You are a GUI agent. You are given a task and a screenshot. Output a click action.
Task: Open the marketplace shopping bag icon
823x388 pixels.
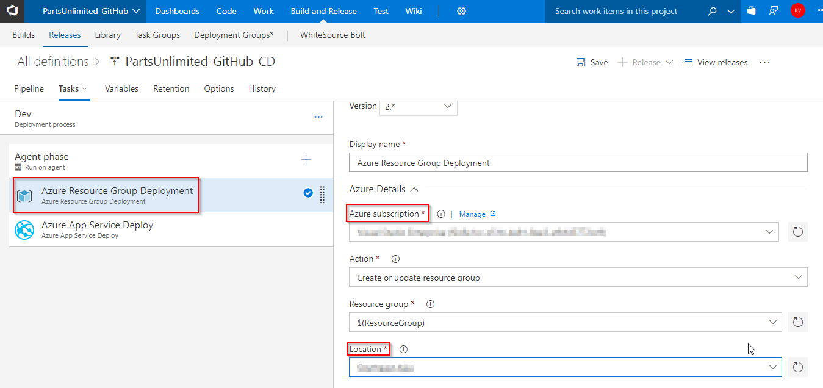(x=752, y=11)
